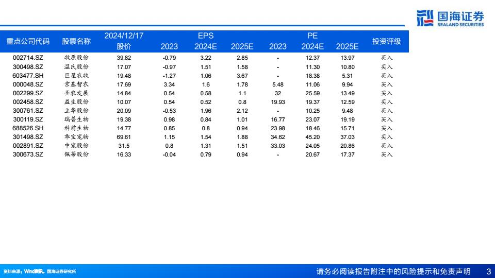The image size is (495, 278).
Task: Click 2025E EPS value 2.12
Action: [242, 111]
